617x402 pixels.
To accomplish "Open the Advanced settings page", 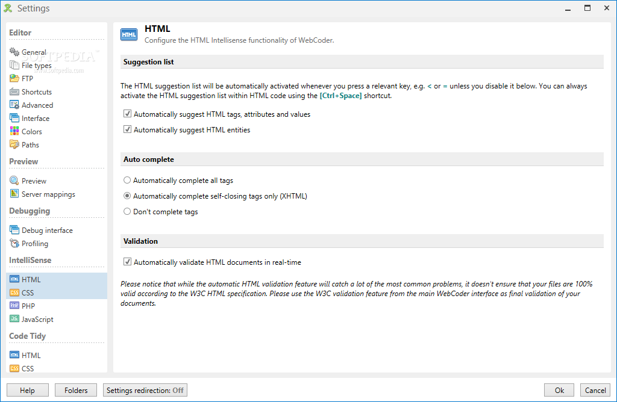I will pos(37,105).
